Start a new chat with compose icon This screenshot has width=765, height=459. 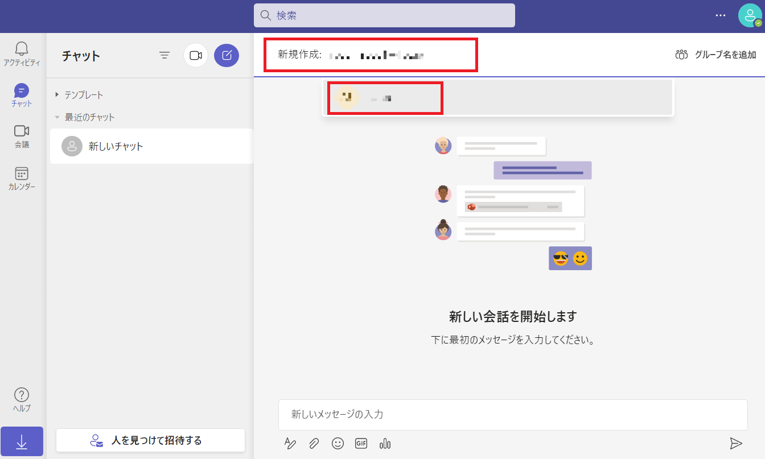227,55
